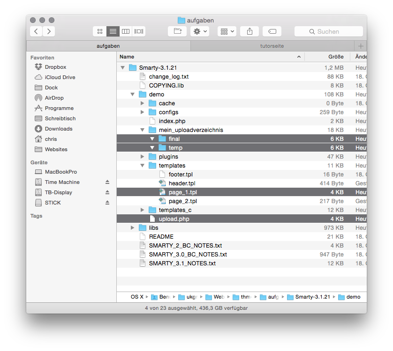Image resolution: width=393 pixels, height=351 pixels.
Task: Collapse the temp folder
Action: click(x=152, y=148)
